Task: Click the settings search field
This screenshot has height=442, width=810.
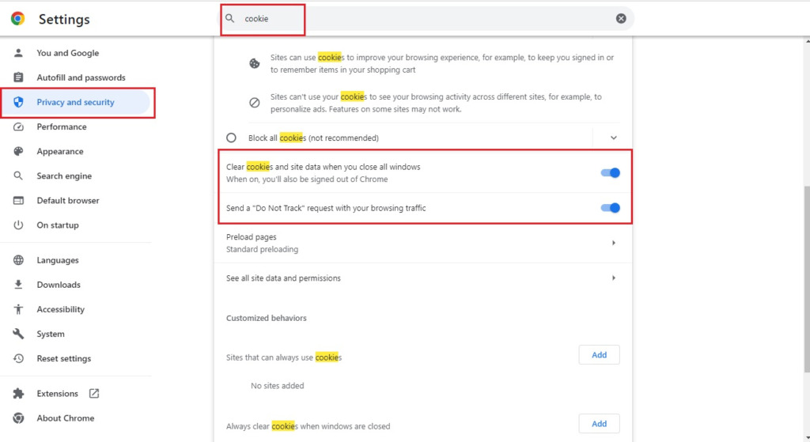Action: point(427,18)
